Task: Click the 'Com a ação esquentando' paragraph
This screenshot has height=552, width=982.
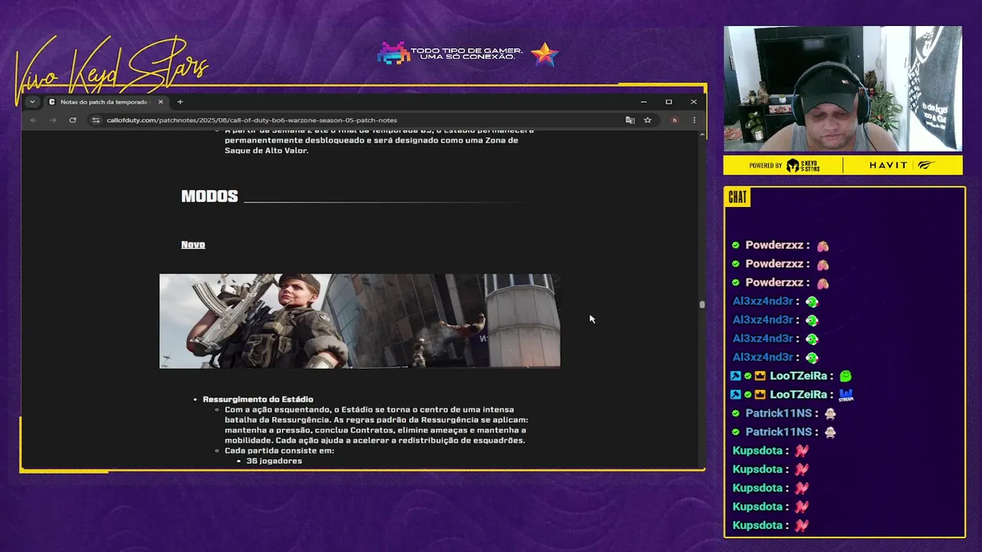Action: click(377, 425)
